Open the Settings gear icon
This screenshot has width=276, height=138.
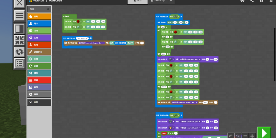[x=271, y=1]
